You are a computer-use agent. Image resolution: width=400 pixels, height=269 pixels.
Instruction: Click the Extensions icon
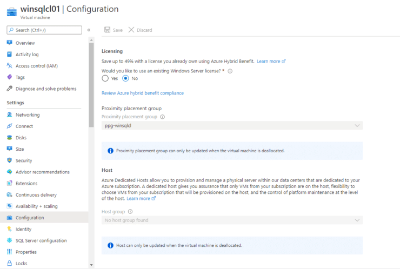click(9, 183)
